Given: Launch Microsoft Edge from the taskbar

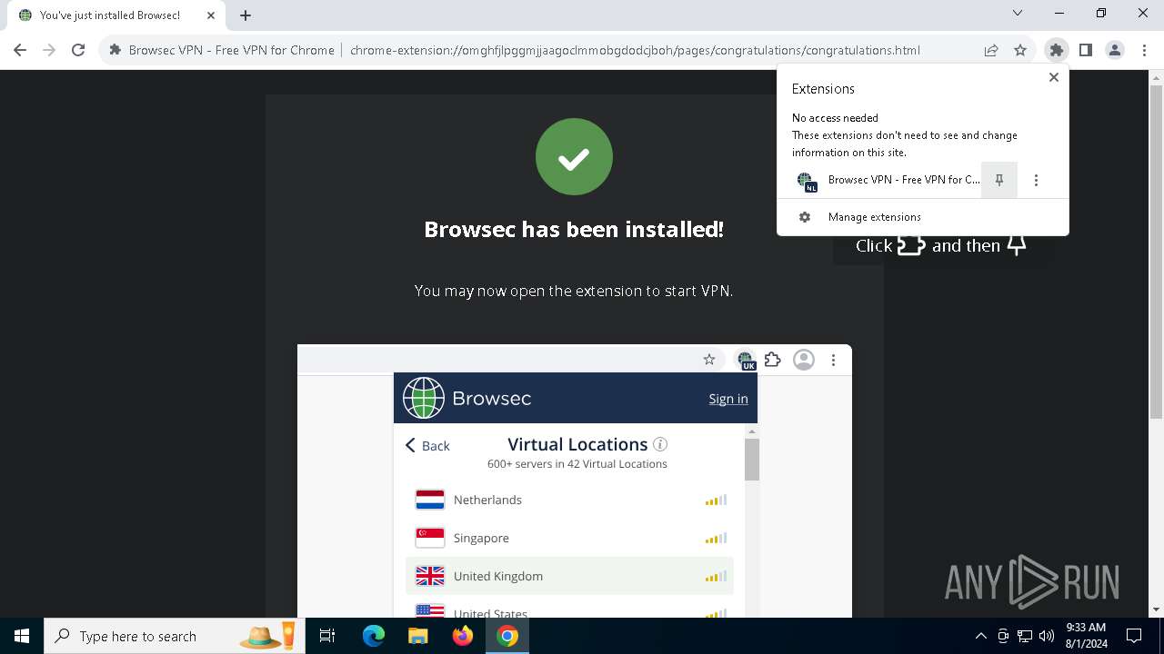Looking at the screenshot, I should [x=374, y=636].
